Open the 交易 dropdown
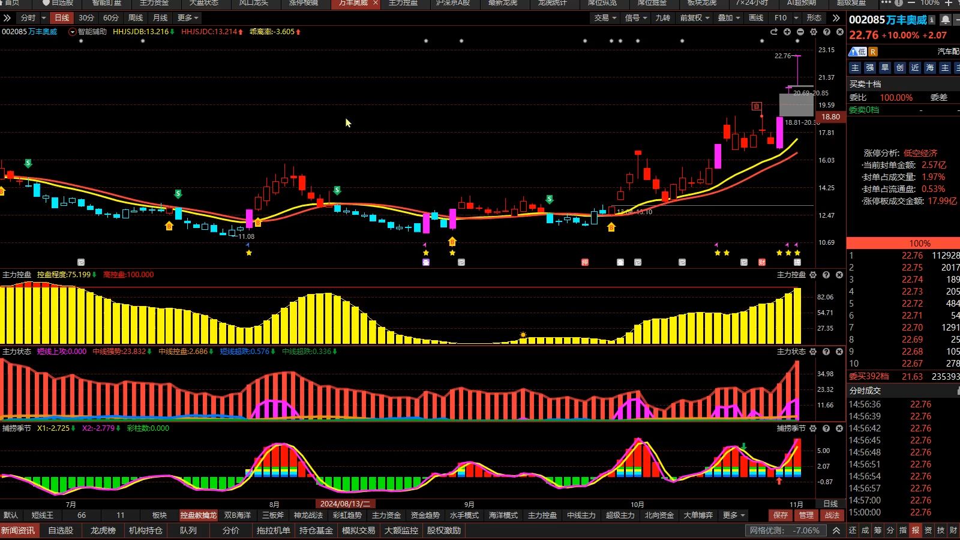The image size is (960, 540). coord(605,18)
